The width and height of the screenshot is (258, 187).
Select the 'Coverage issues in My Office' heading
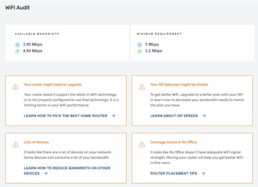click(174, 142)
